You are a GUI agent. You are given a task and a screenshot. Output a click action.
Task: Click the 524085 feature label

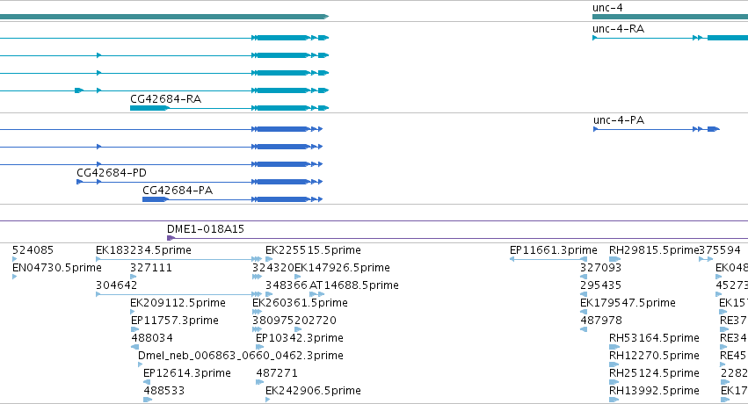33,250
